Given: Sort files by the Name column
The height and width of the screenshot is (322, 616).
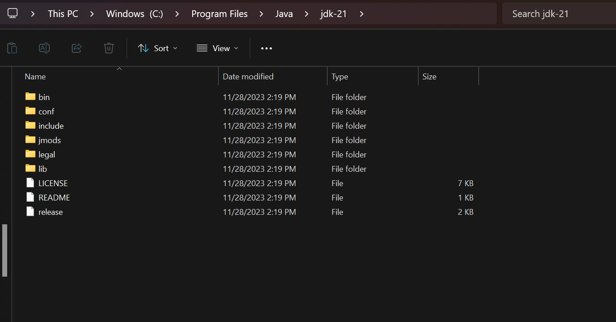Looking at the screenshot, I should [x=35, y=76].
